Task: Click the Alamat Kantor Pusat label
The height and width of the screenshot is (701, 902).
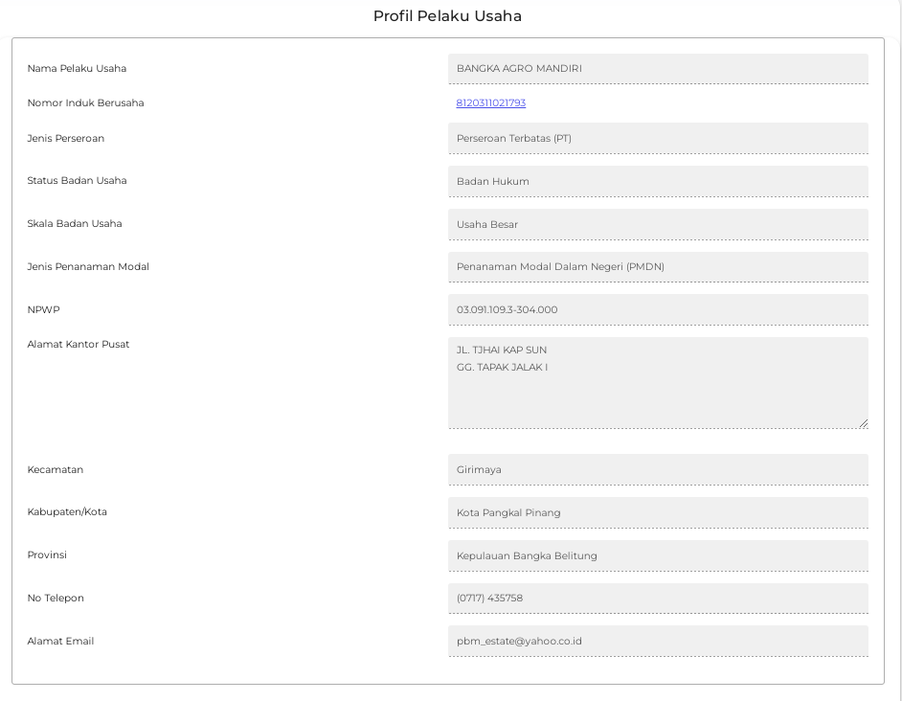Action: pyautogui.click(x=78, y=345)
